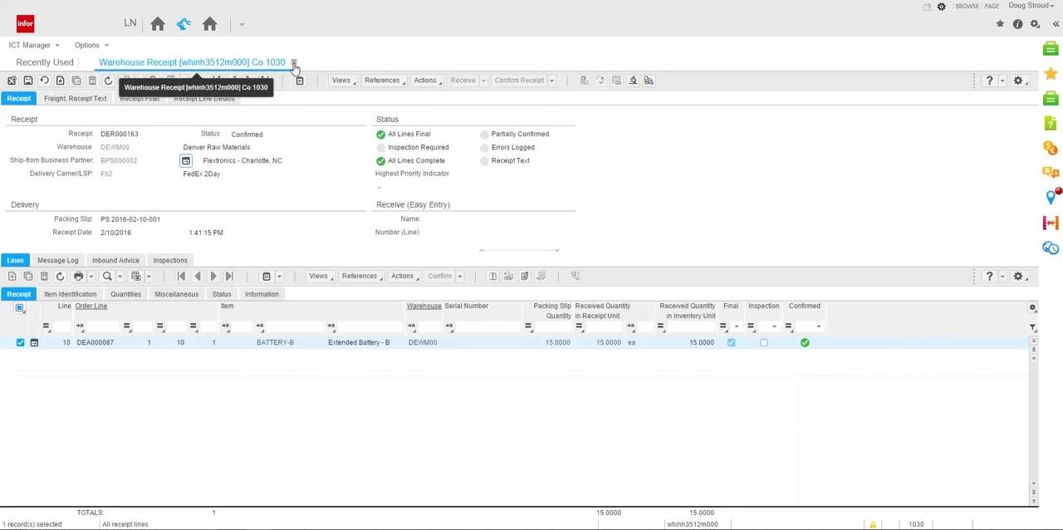The width and height of the screenshot is (1063, 530).
Task: Click the Infor logo
Action: tap(25, 24)
